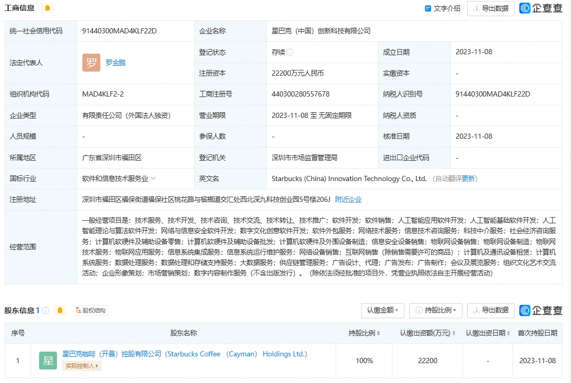
Task: Click the bell icon beside 工商信息
Action: coord(47,8)
